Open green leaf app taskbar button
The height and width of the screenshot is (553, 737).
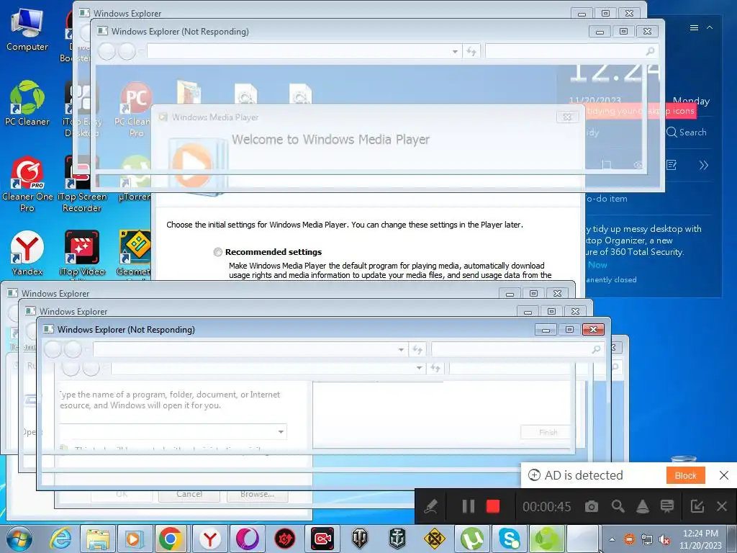coord(546,539)
